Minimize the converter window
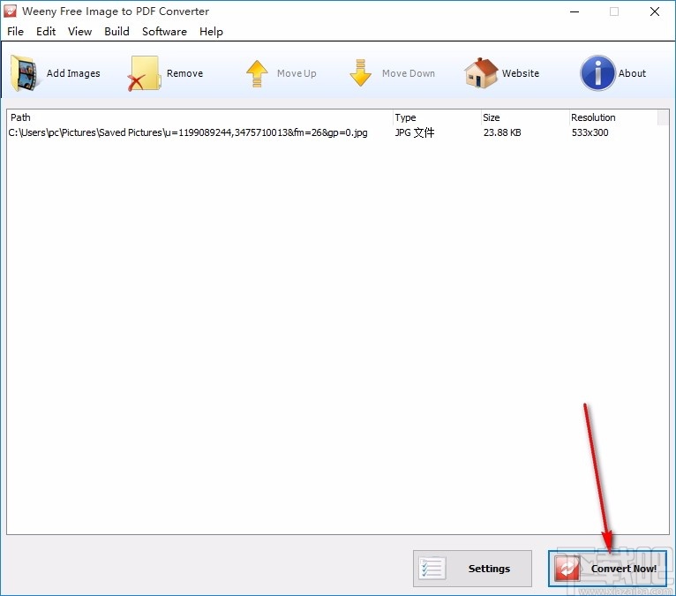676x596 pixels. 575,11
